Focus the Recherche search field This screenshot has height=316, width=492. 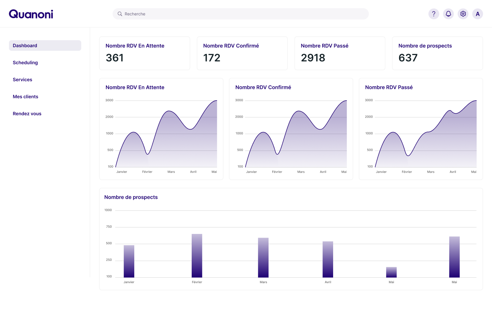[241, 14]
